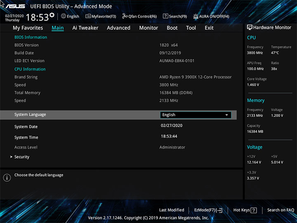Screen dimensions: 297x223
Task: Click the AMD Ryzen 9 3900X brand string
Action: pyautogui.click(x=196, y=77)
